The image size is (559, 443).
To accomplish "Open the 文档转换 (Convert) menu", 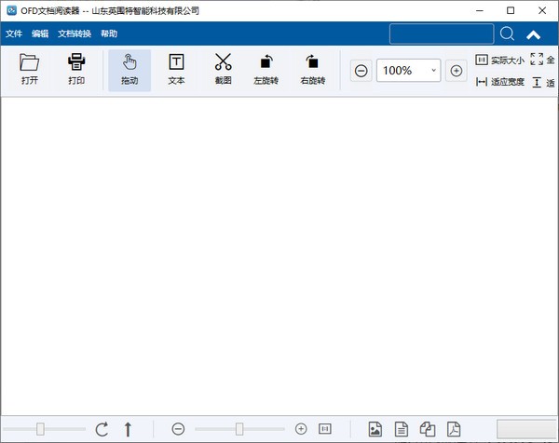I will click(75, 34).
